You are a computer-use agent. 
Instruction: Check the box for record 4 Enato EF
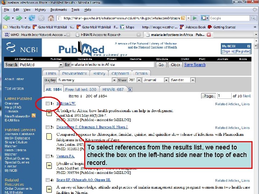(47, 180)
